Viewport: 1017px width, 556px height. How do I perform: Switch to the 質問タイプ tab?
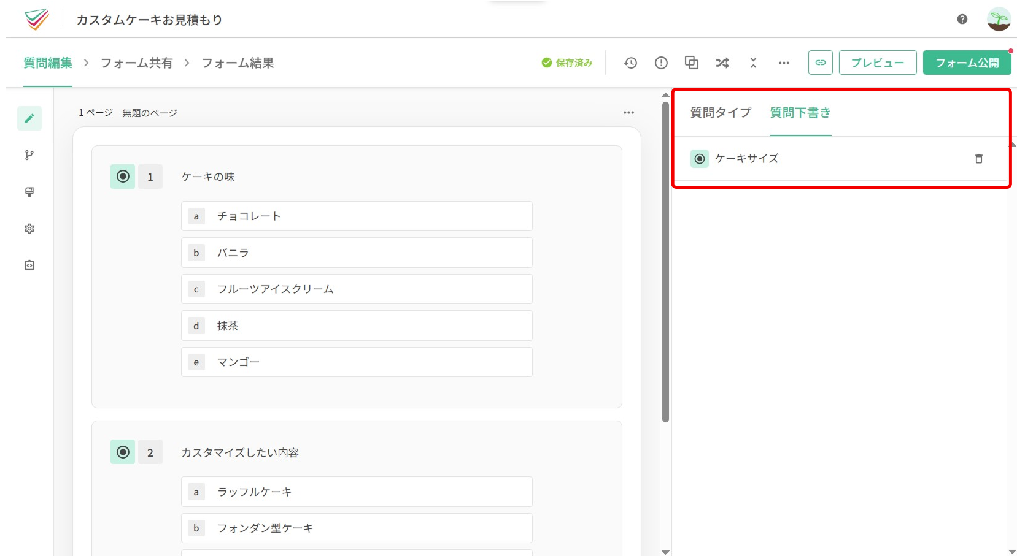(721, 113)
